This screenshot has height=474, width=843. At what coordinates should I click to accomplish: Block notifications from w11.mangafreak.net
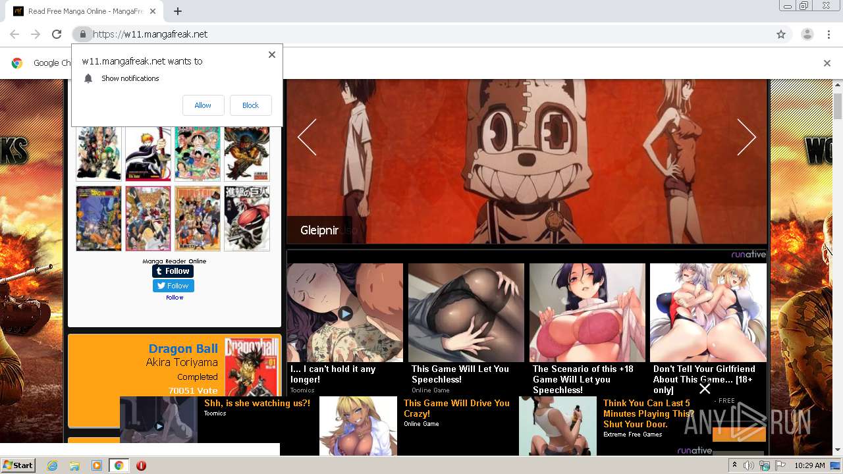coord(250,105)
